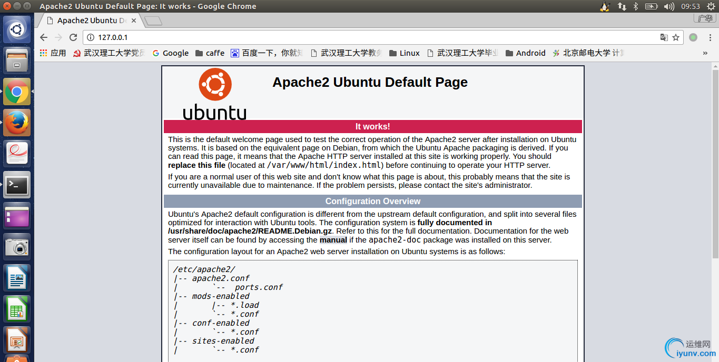719x362 pixels.
Task: Open the manual link in Configuration Overview
Action: 333,240
